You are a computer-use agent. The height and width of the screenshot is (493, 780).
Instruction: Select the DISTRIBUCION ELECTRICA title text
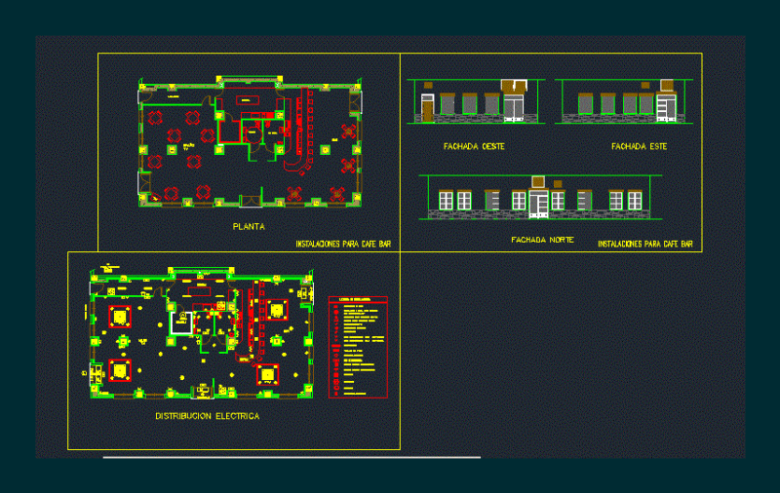click(x=208, y=416)
